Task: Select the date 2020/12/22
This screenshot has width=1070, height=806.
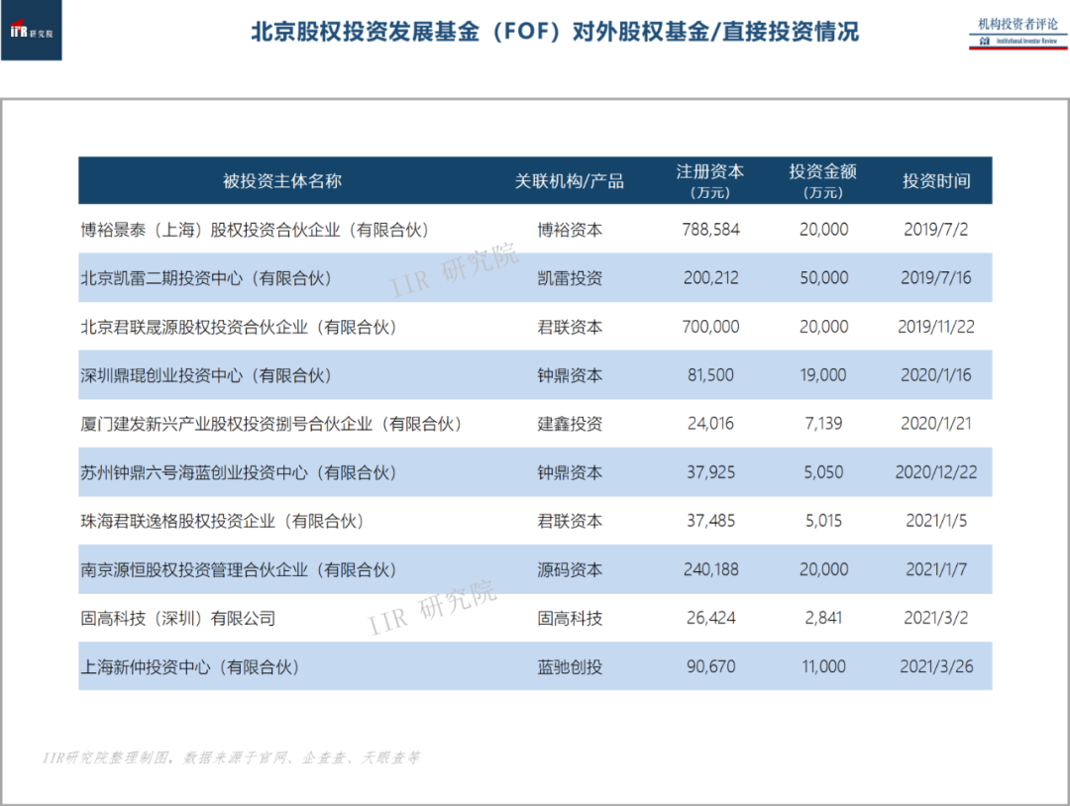Action: (935, 473)
